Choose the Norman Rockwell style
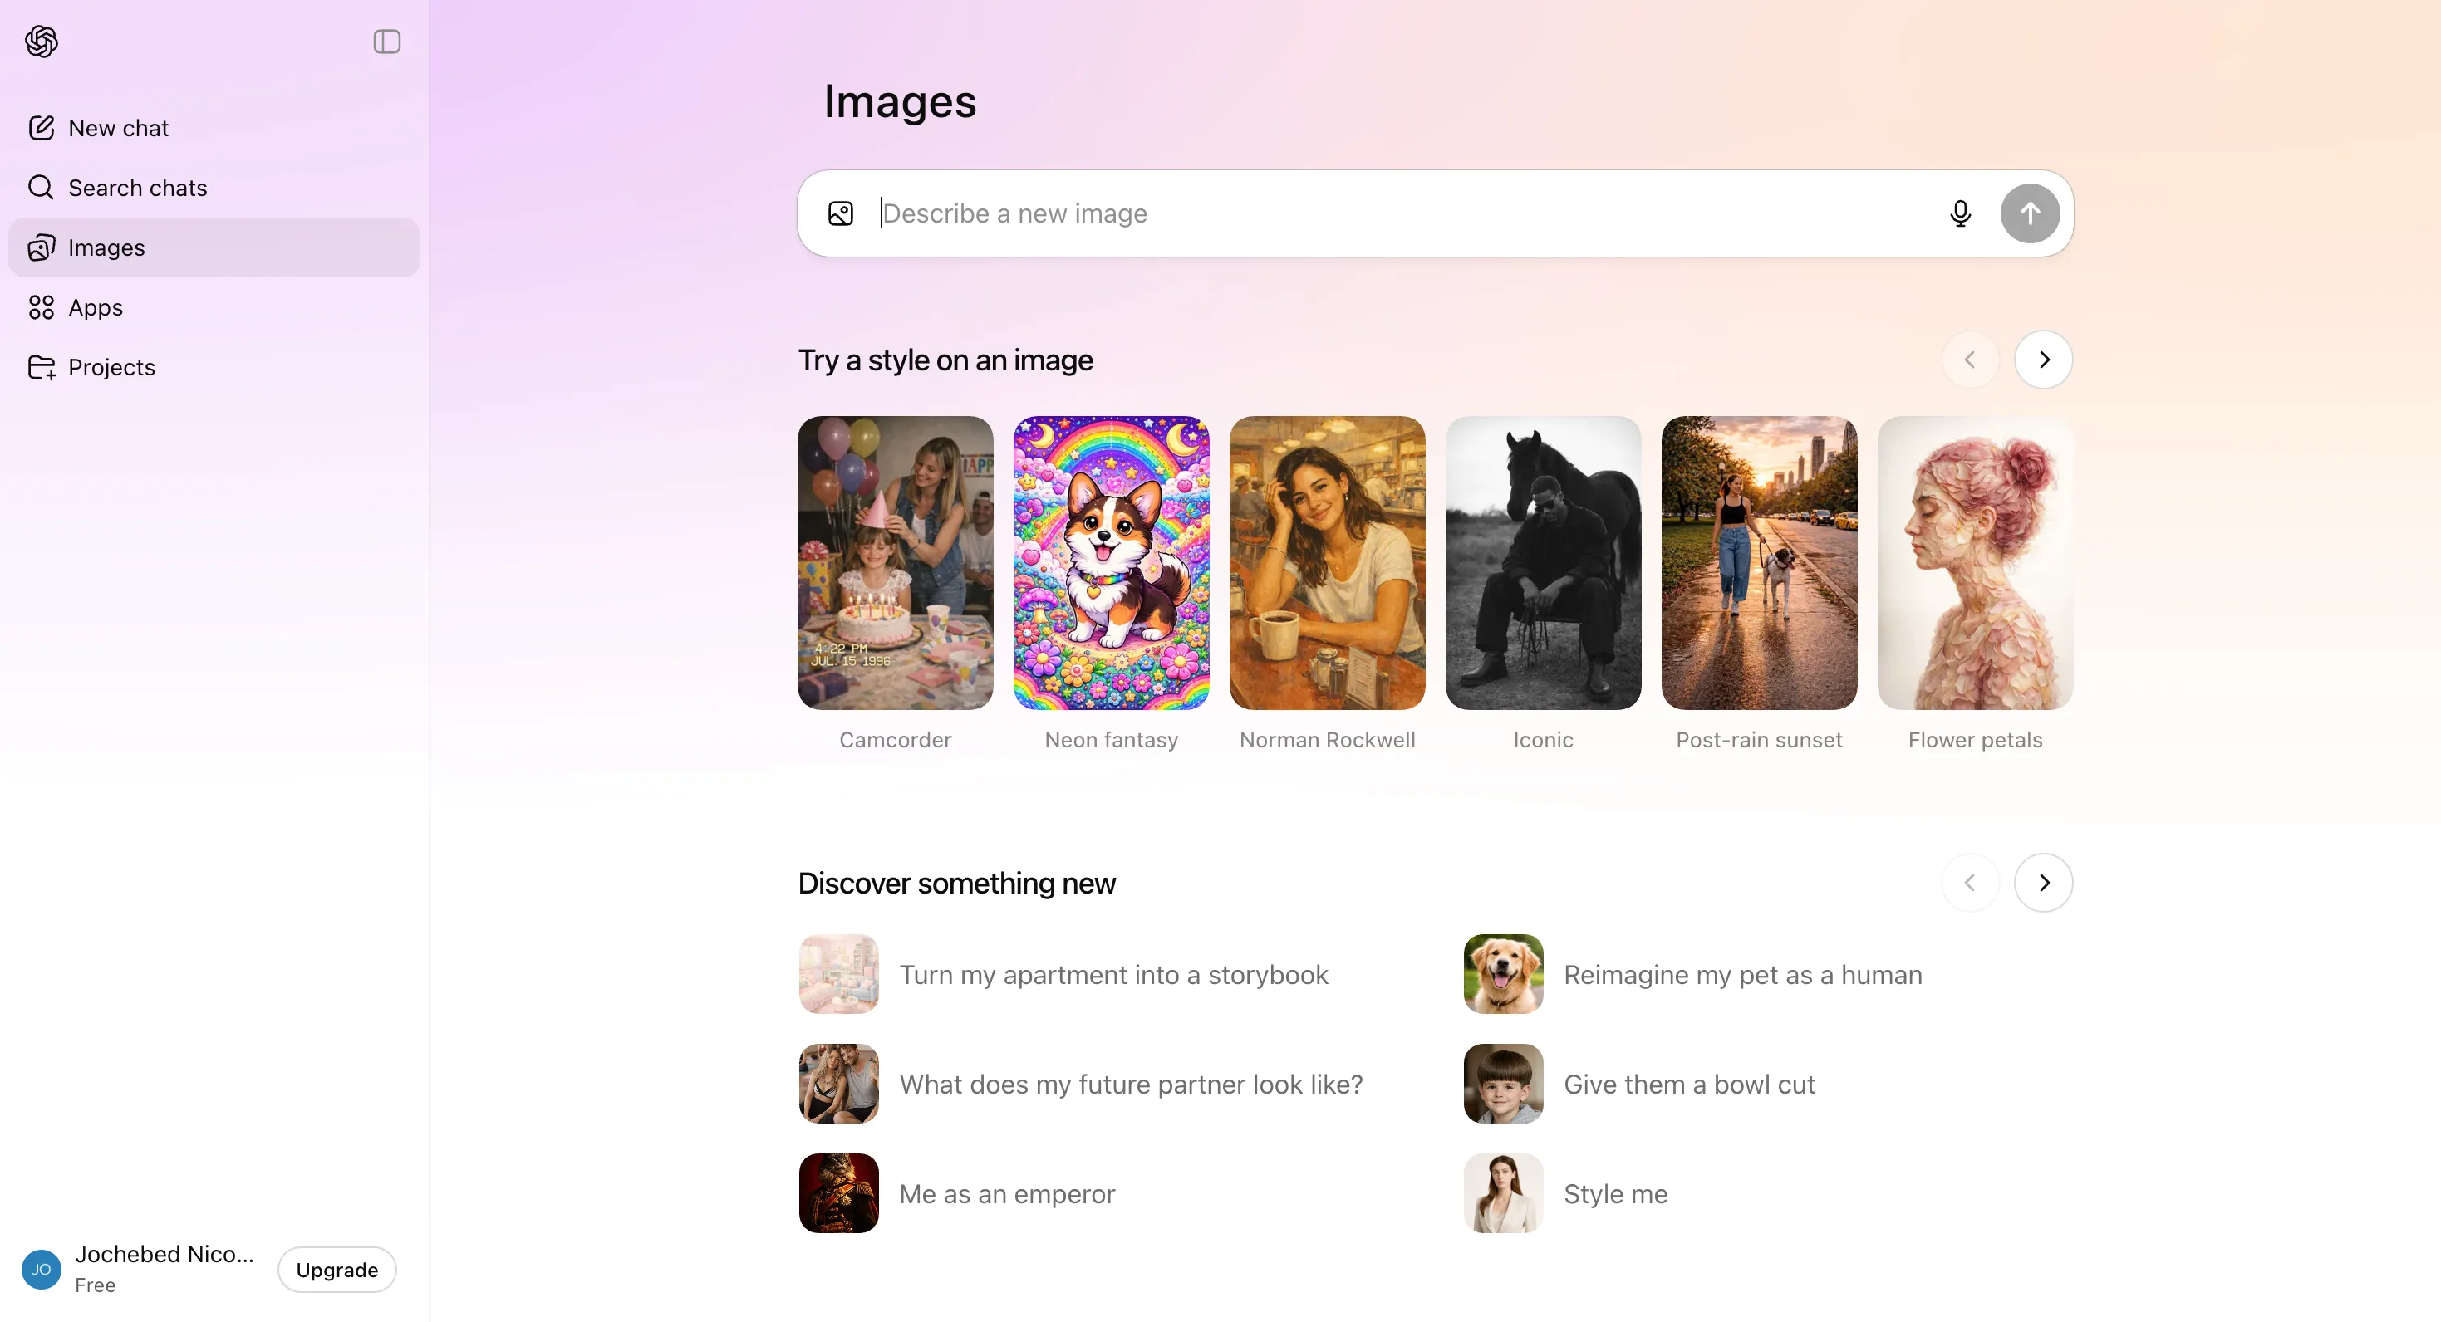2441x1322 pixels. coord(1327,562)
